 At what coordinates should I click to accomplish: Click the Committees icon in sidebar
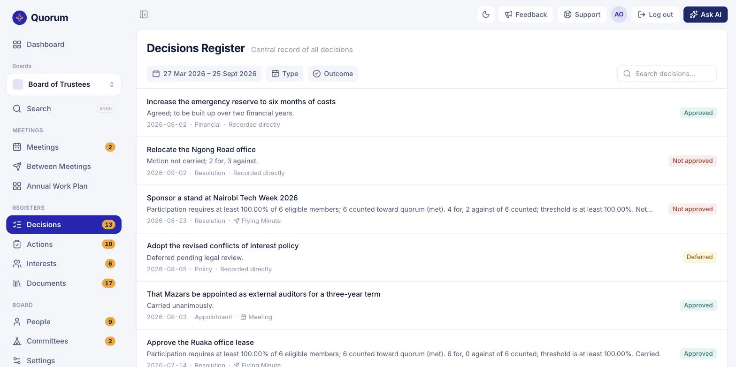(x=17, y=341)
